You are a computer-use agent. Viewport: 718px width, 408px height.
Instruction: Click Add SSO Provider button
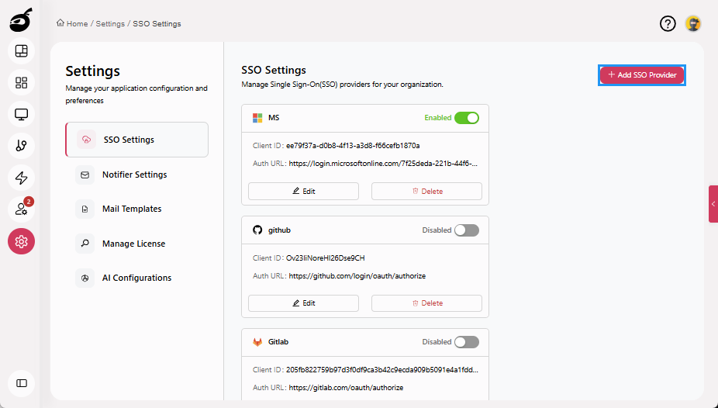(x=642, y=75)
